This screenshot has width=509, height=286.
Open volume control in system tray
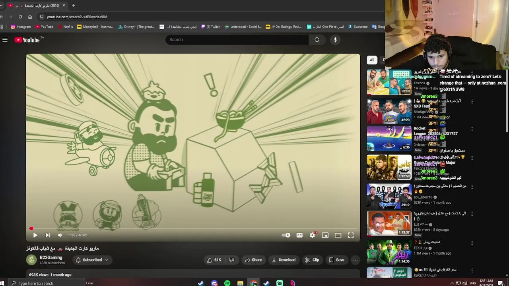(465, 283)
